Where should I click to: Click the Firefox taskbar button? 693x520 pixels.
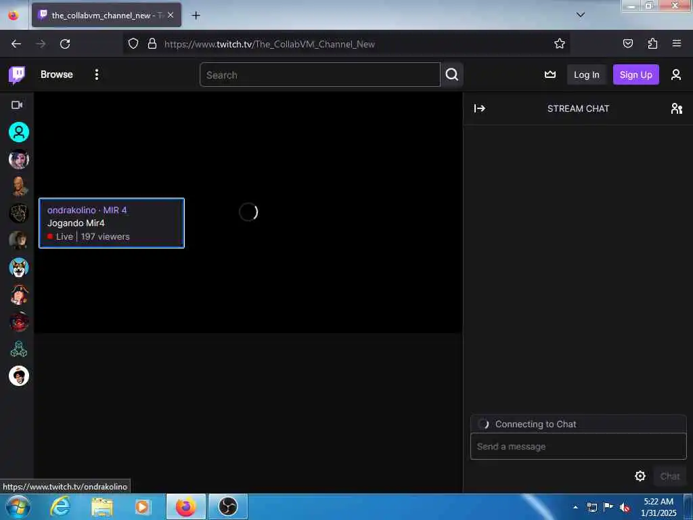(186, 506)
